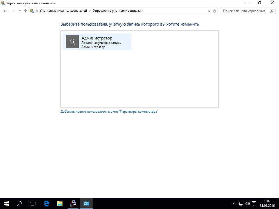This screenshot has width=279, height=209.
Task: Click the 'Управление учетными записями' breadcrumb
Action: tap(118, 11)
